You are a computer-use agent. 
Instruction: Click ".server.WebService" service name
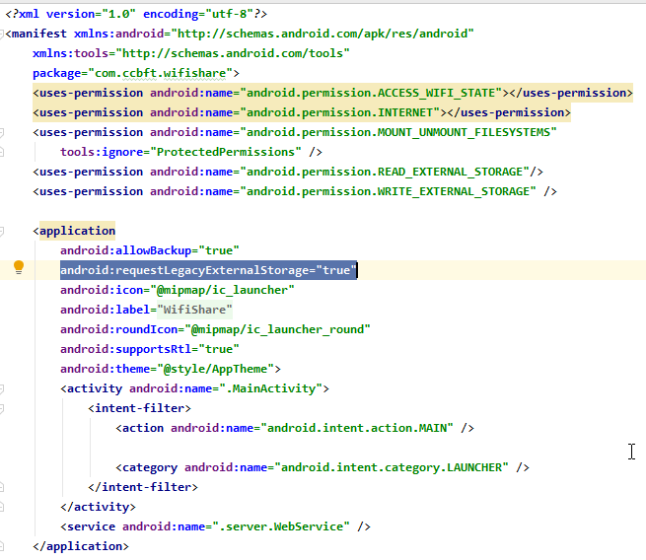(280, 526)
